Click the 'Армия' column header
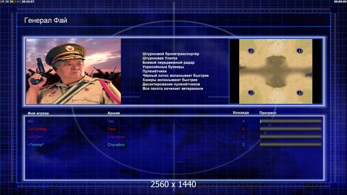The height and width of the screenshot is (195, 347). (114, 113)
